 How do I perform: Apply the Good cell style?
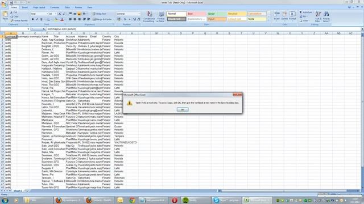217,14
